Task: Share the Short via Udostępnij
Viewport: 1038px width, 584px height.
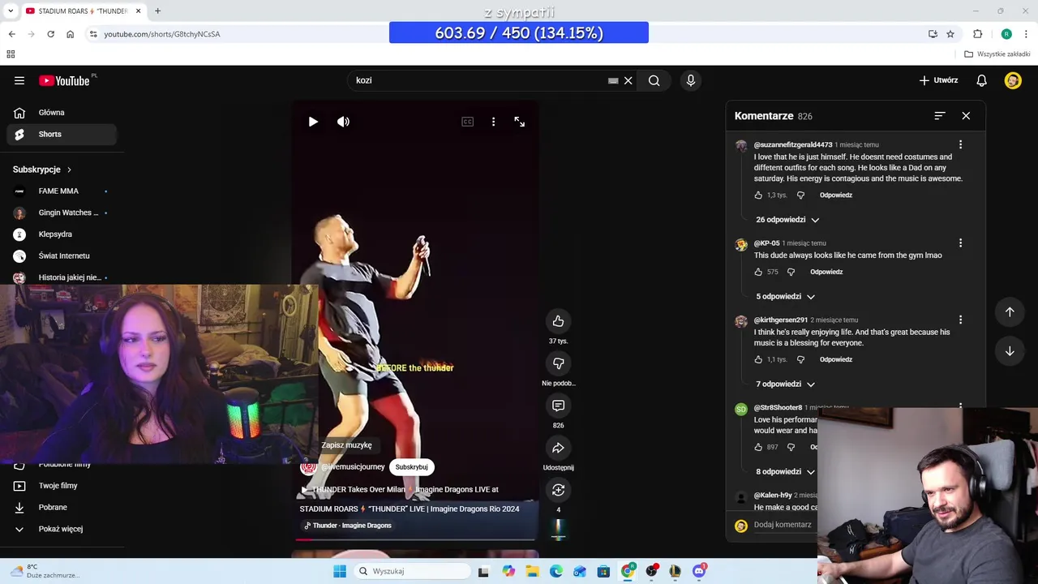Action: click(558, 448)
